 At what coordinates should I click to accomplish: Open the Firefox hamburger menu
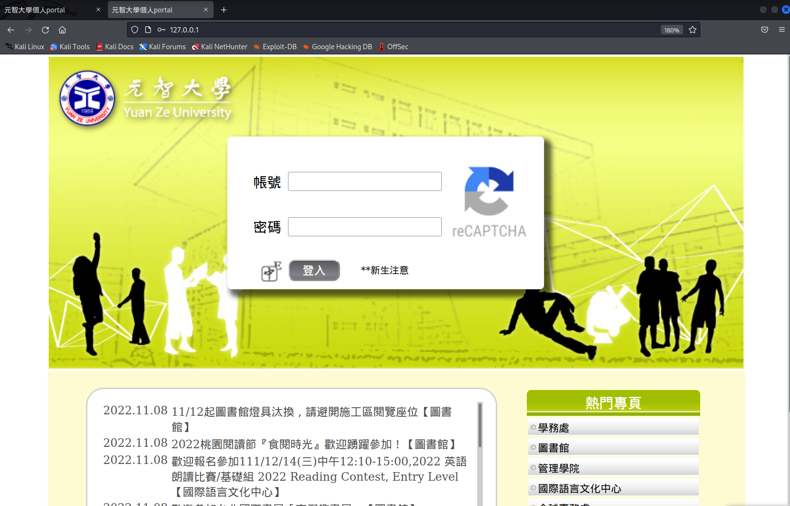tap(782, 30)
